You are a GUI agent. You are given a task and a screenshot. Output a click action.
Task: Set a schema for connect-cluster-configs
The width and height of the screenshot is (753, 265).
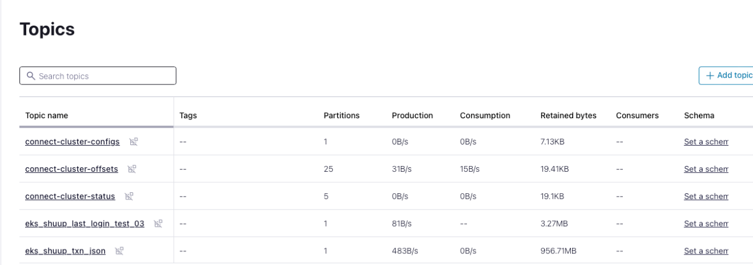click(706, 142)
